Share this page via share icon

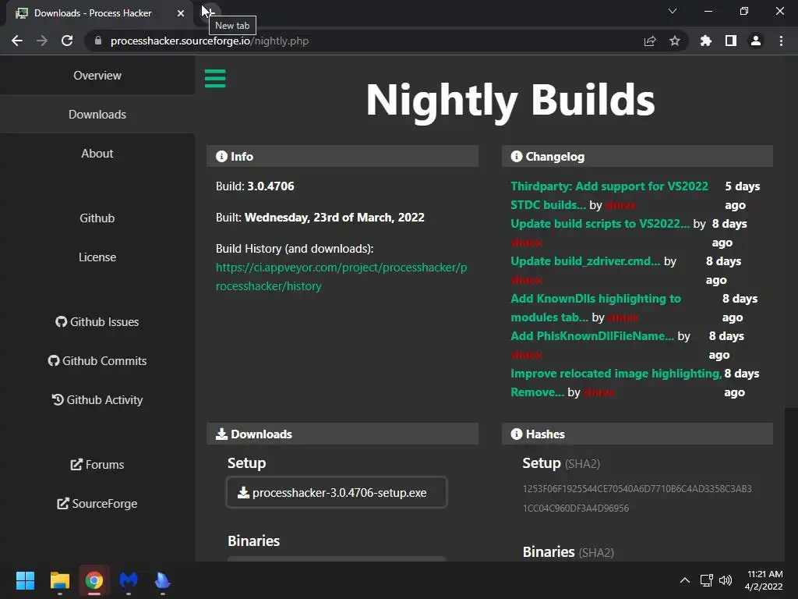650,41
